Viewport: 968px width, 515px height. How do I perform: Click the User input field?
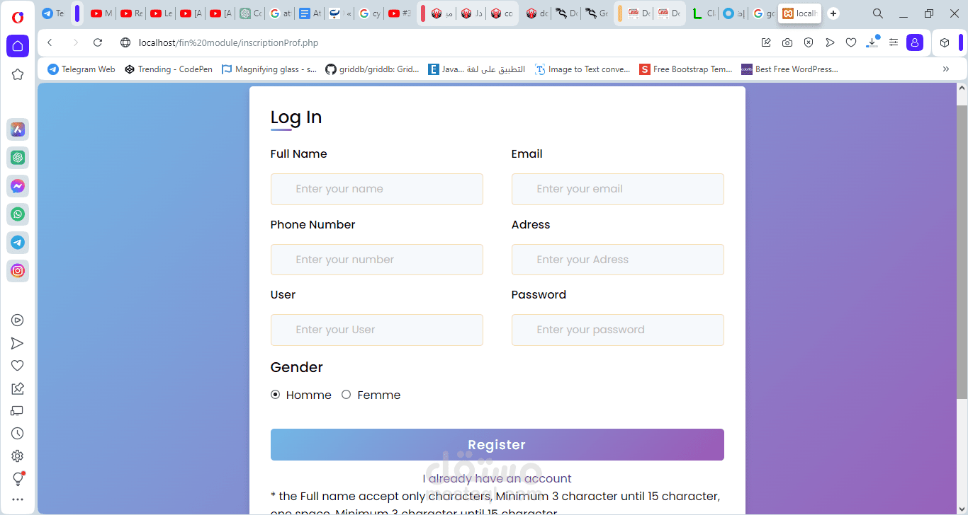click(x=377, y=330)
